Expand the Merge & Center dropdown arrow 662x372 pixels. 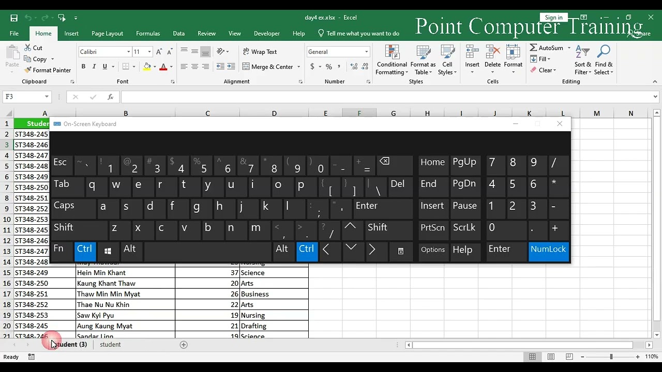tap(299, 67)
